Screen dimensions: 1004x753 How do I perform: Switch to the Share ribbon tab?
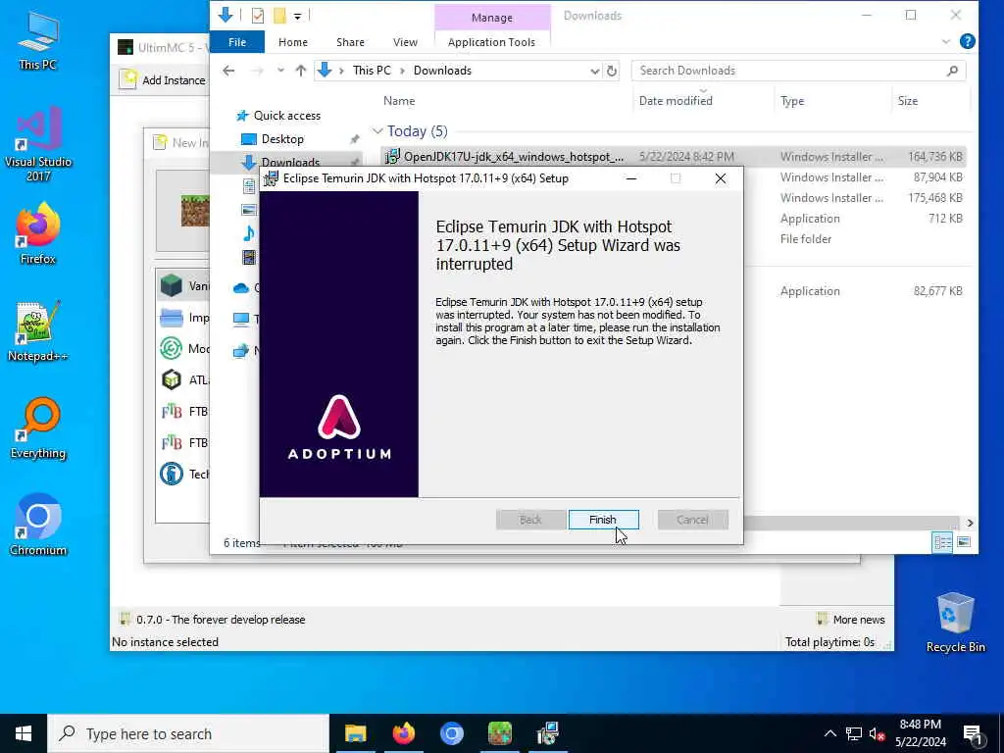tap(350, 42)
